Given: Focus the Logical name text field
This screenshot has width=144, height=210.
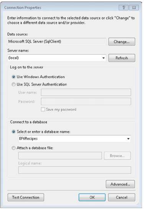Looking at the screenshot, I should [75, 170].
